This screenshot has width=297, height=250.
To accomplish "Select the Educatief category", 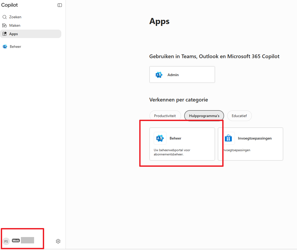I will pyautogui.click(x=239, y=116).
